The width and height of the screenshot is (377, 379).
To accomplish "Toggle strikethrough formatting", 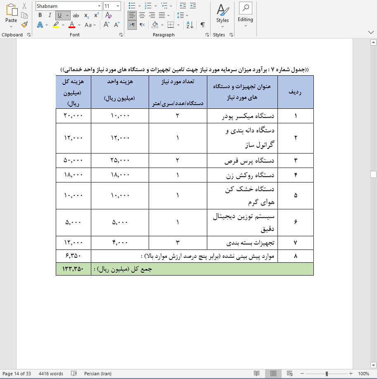I will [76, 14].
